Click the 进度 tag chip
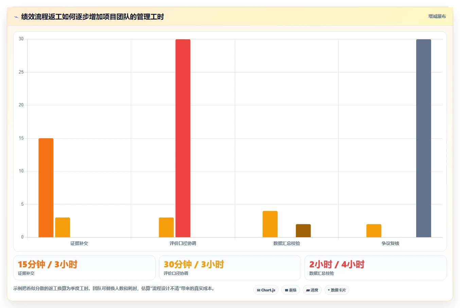 coord(312,290)
